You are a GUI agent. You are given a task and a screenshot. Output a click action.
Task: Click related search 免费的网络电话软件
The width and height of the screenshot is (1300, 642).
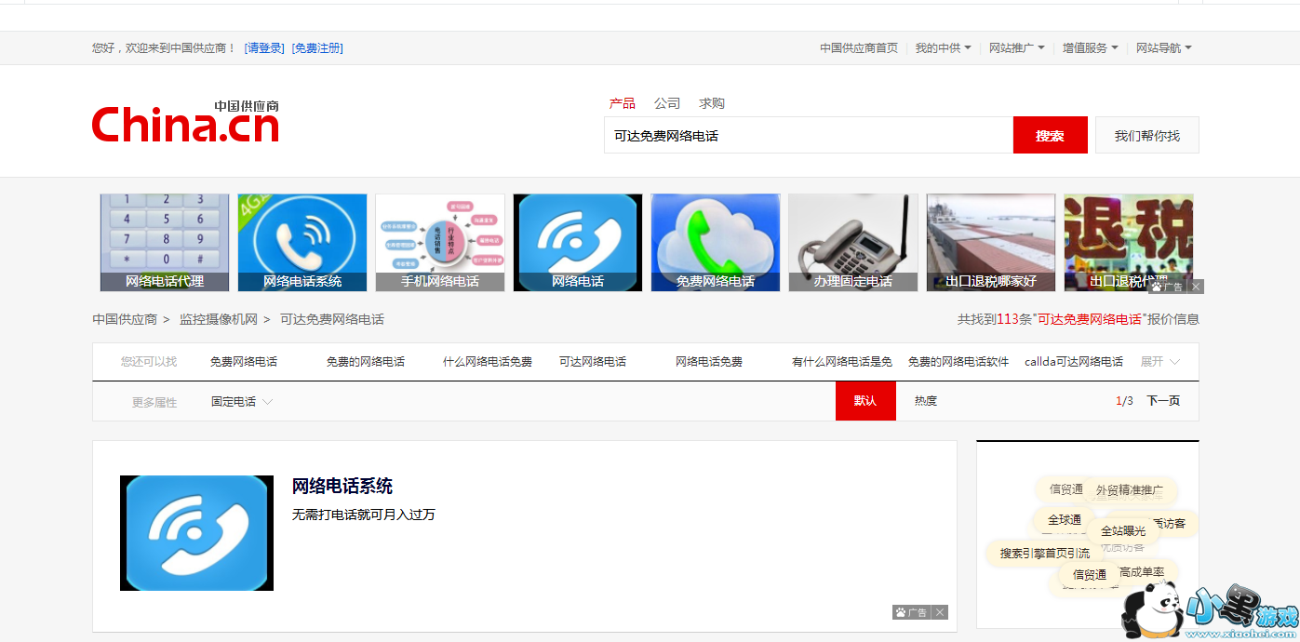[958, 361]
